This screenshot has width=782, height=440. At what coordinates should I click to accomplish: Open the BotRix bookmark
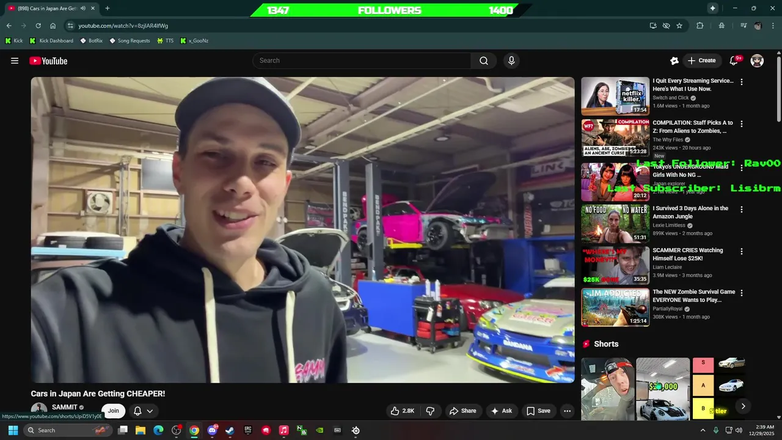pyautogui.click(x=91, y=41)
